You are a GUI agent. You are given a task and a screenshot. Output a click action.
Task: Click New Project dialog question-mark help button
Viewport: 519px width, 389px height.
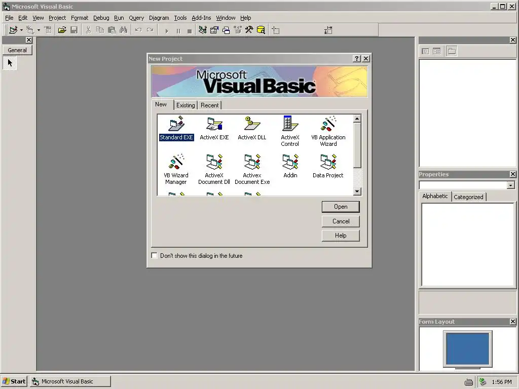point(356,59)
